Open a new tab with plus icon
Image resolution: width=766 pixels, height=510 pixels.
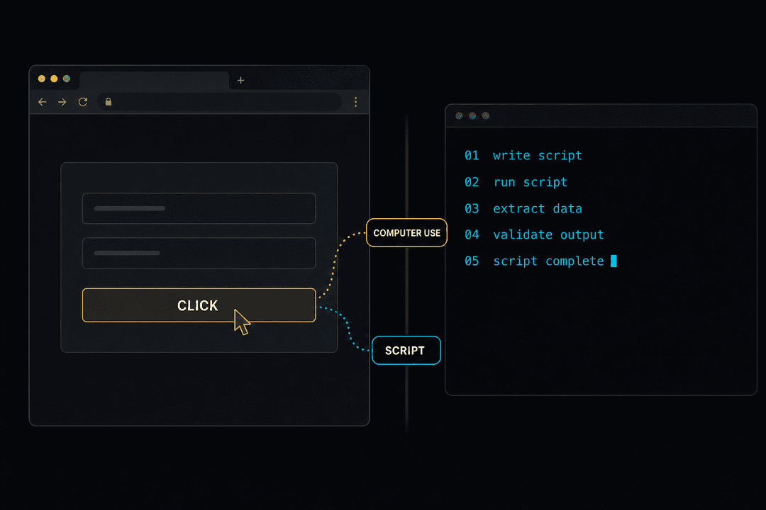(241, 80)
